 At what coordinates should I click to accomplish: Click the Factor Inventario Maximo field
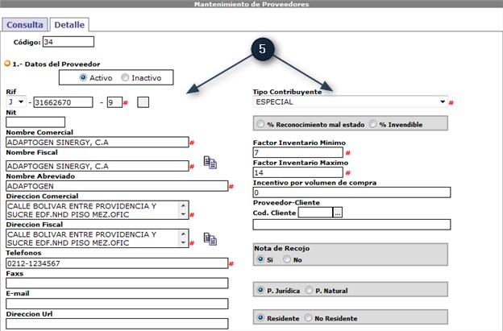tap(298, 172)
